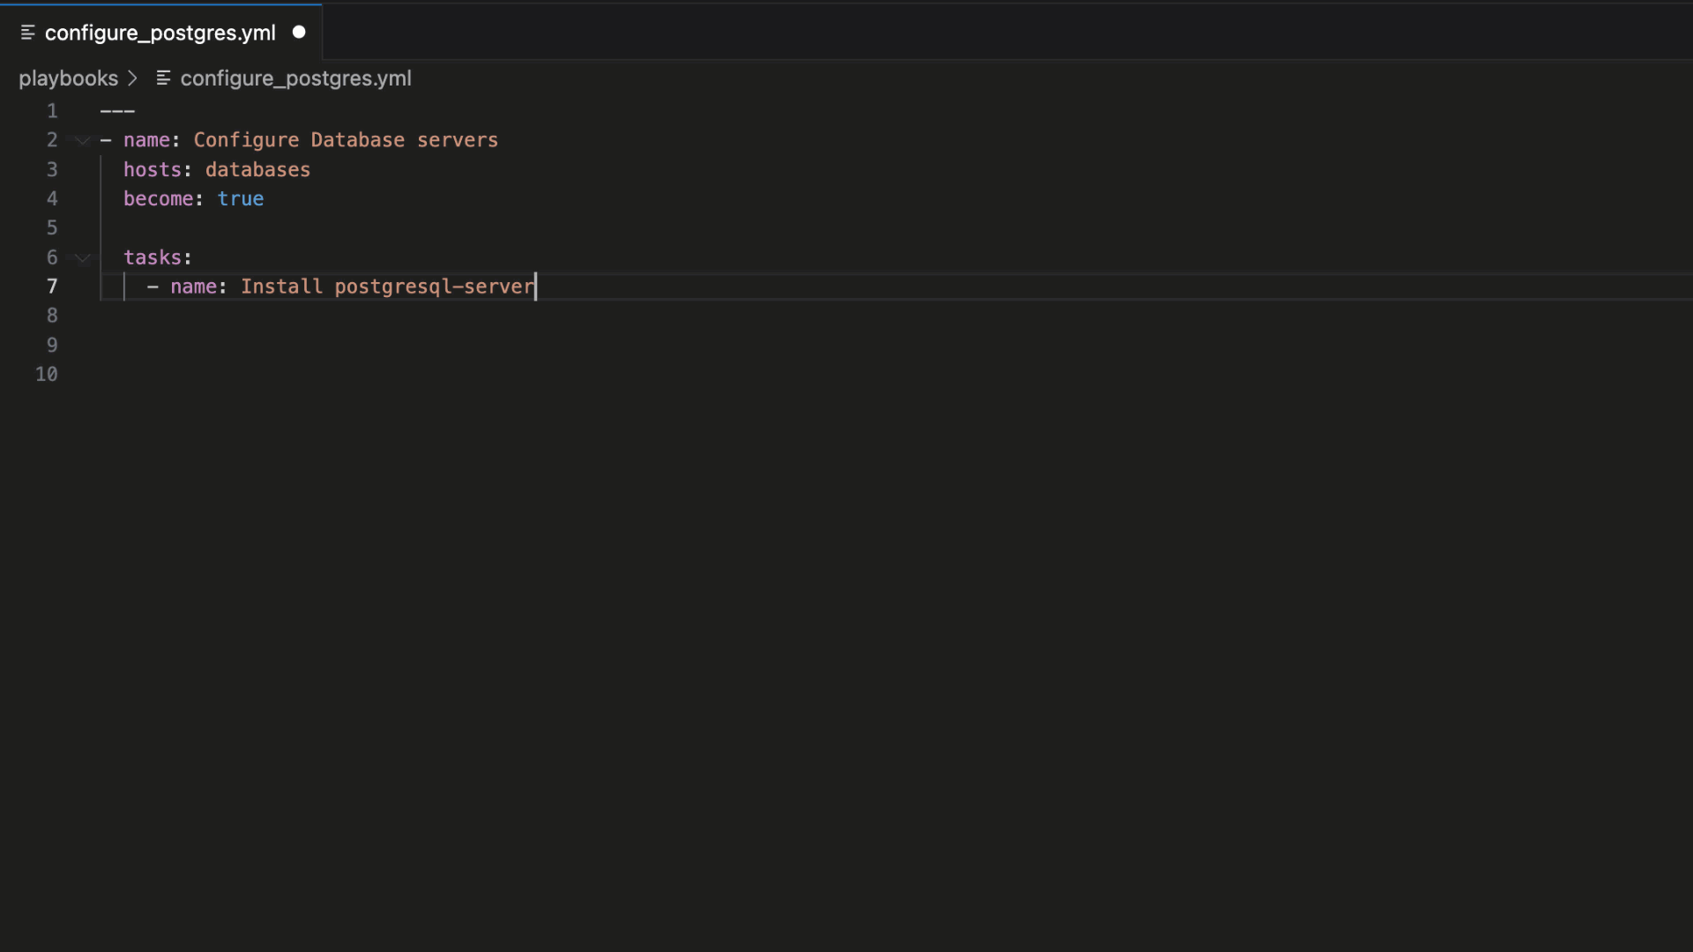Collapse the play block on line 2
This screenshot has height=952, width=1693.
[81, 139]
